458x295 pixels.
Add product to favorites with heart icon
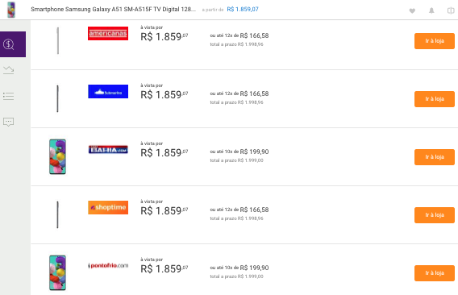pyautogui.click(x=412, y=10)
